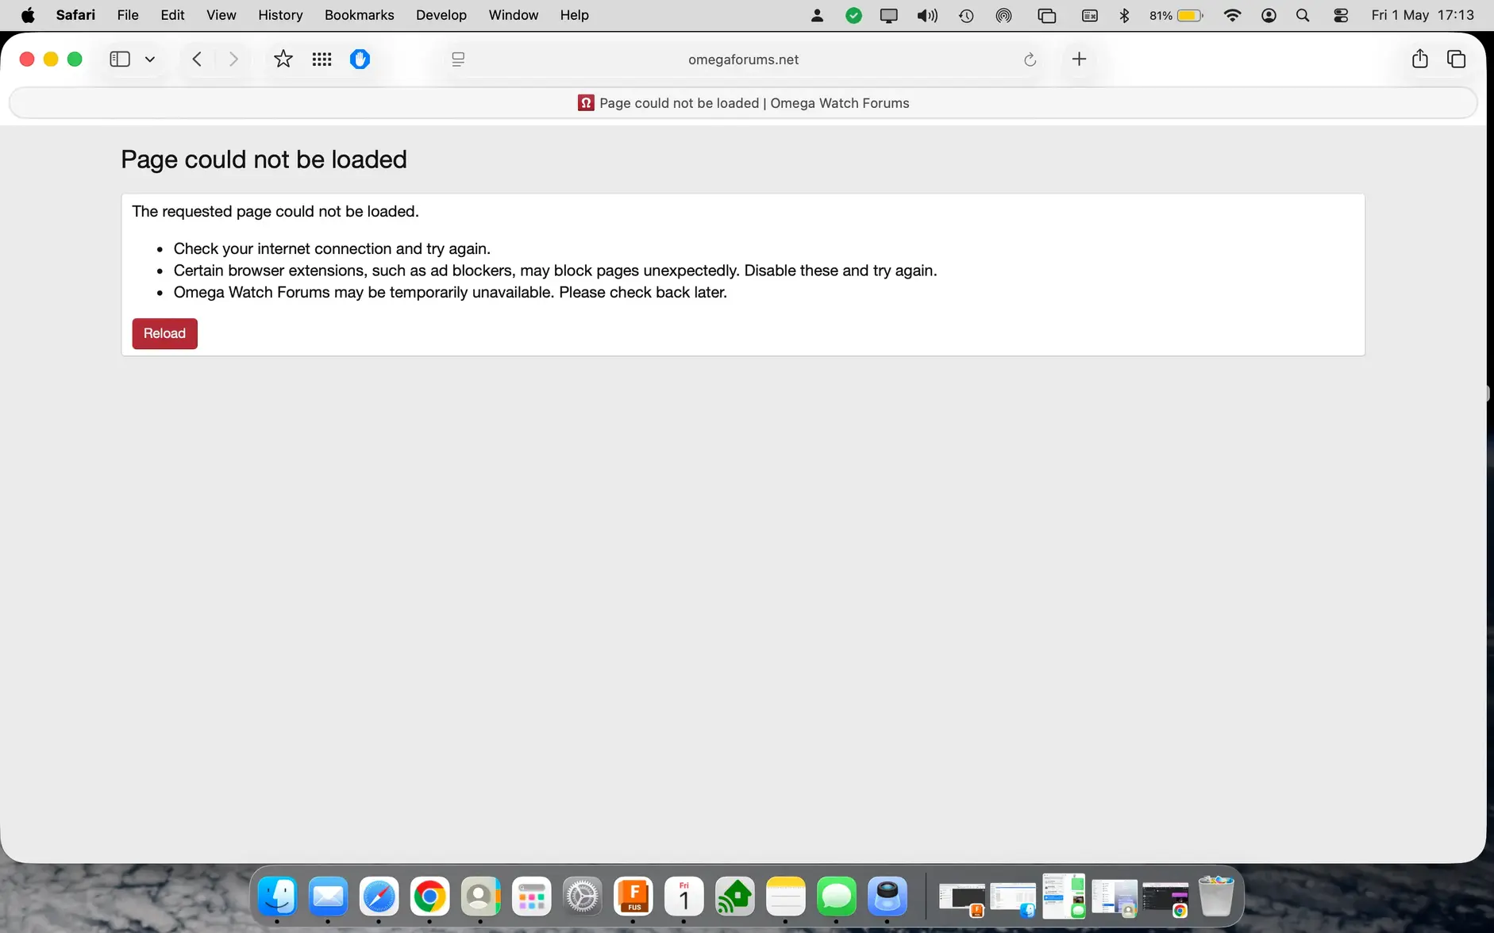Open the Bookmarks menu
The image size is (1494, 933).
(x=359, y=15)
